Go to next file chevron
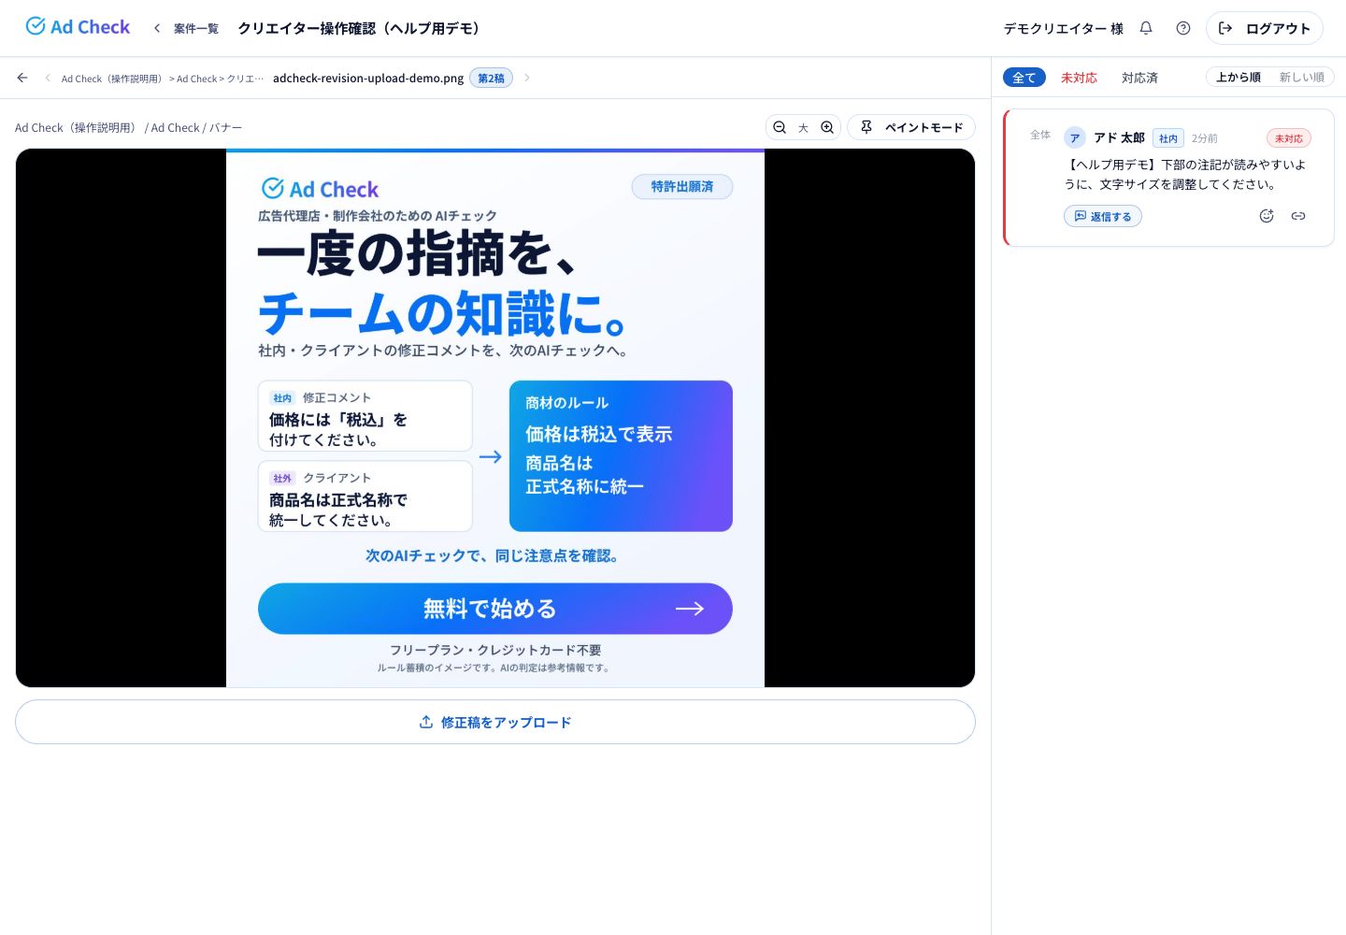Viewport: 1346px width, 935px height. pos(527,78)
